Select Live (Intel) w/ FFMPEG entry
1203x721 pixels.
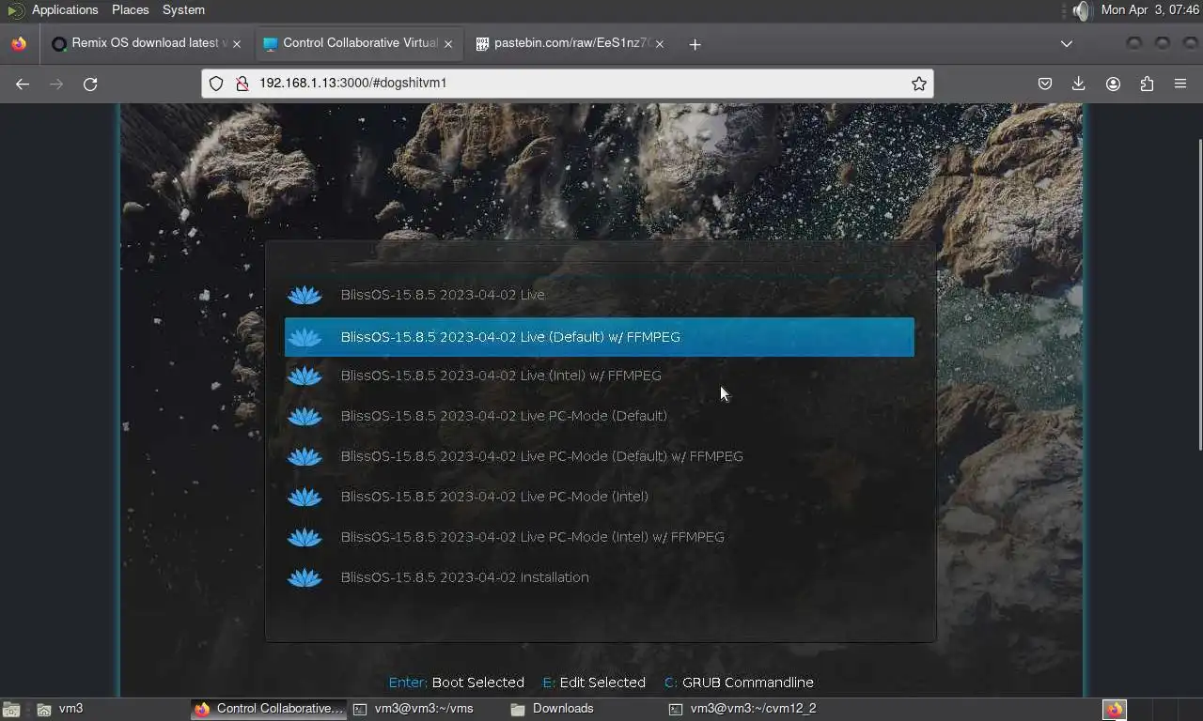600,376
